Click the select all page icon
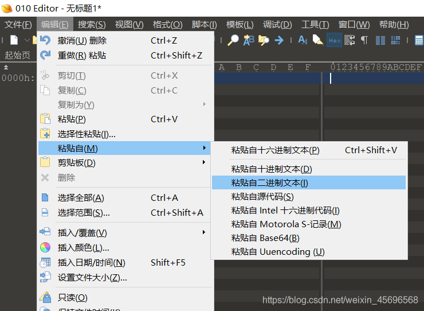 click(x=45, y=197)
